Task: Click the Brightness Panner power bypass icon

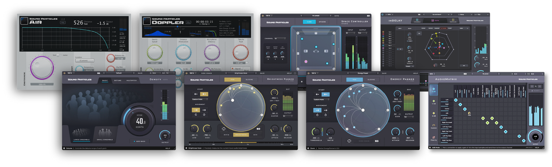Action: (x=187, y=73)
